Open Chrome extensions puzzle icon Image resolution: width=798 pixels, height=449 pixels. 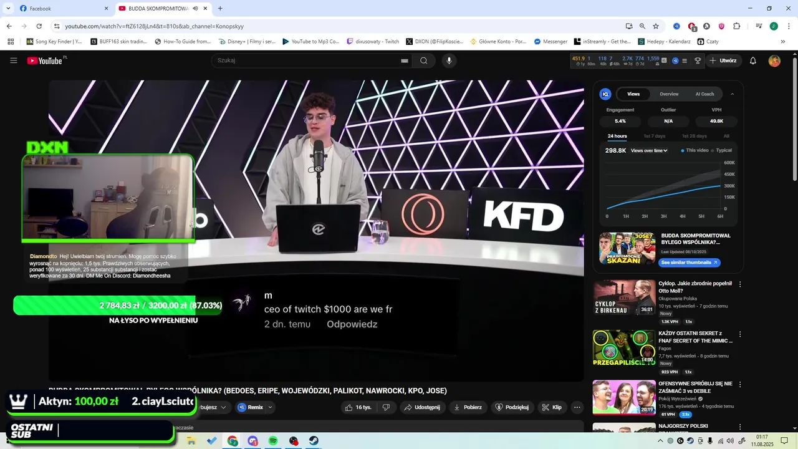pyautogui.click(x=736, y=26)
